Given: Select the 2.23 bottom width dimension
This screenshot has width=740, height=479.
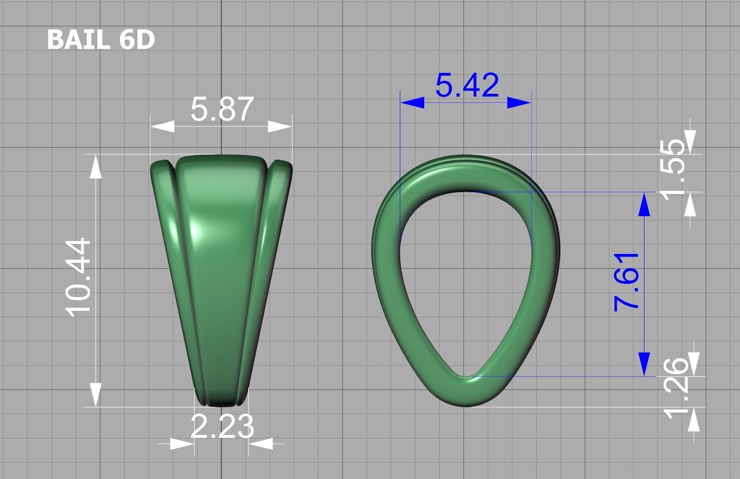Looking at the screenshot, I should pyautogui.click(x=222, y=427).
